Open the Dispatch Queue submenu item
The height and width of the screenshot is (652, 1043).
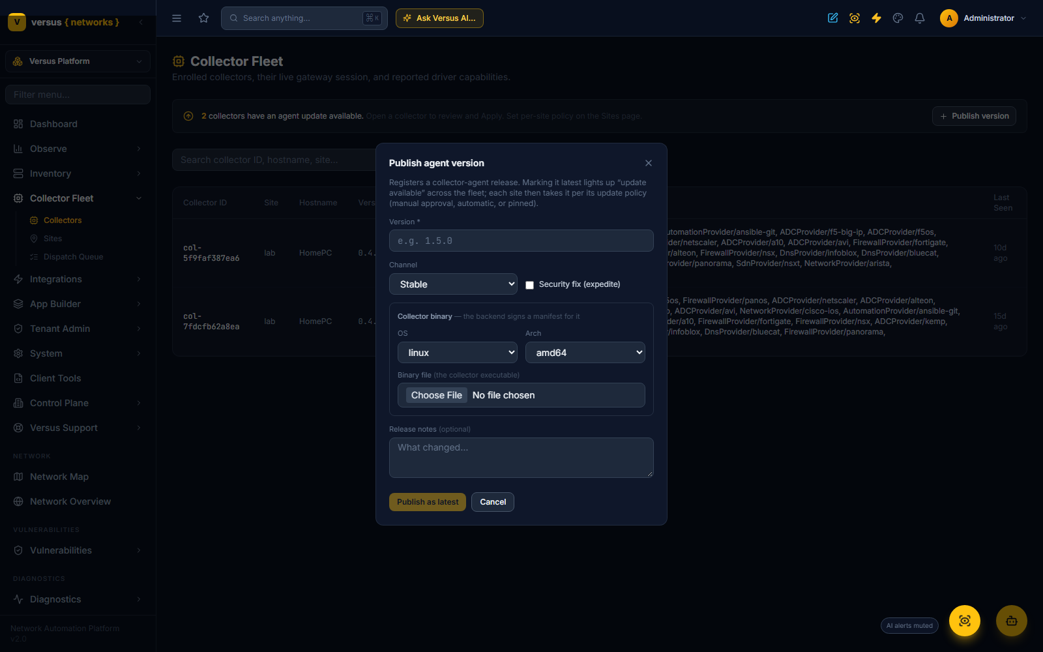point(73,257)
